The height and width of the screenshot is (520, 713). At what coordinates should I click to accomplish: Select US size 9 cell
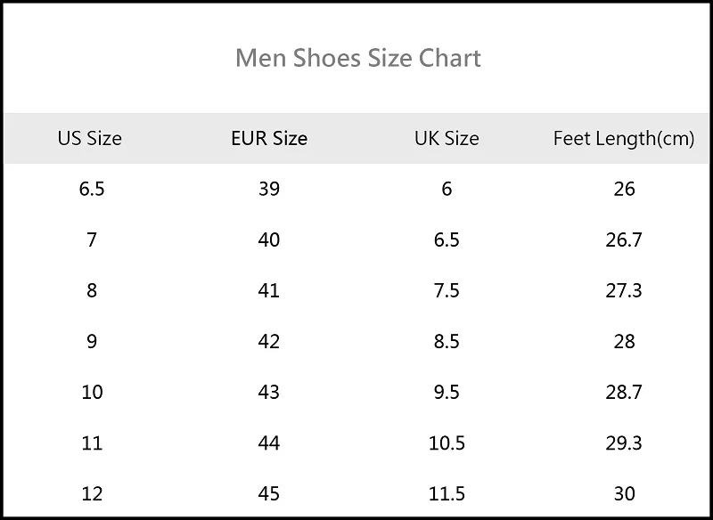point(92,342)
